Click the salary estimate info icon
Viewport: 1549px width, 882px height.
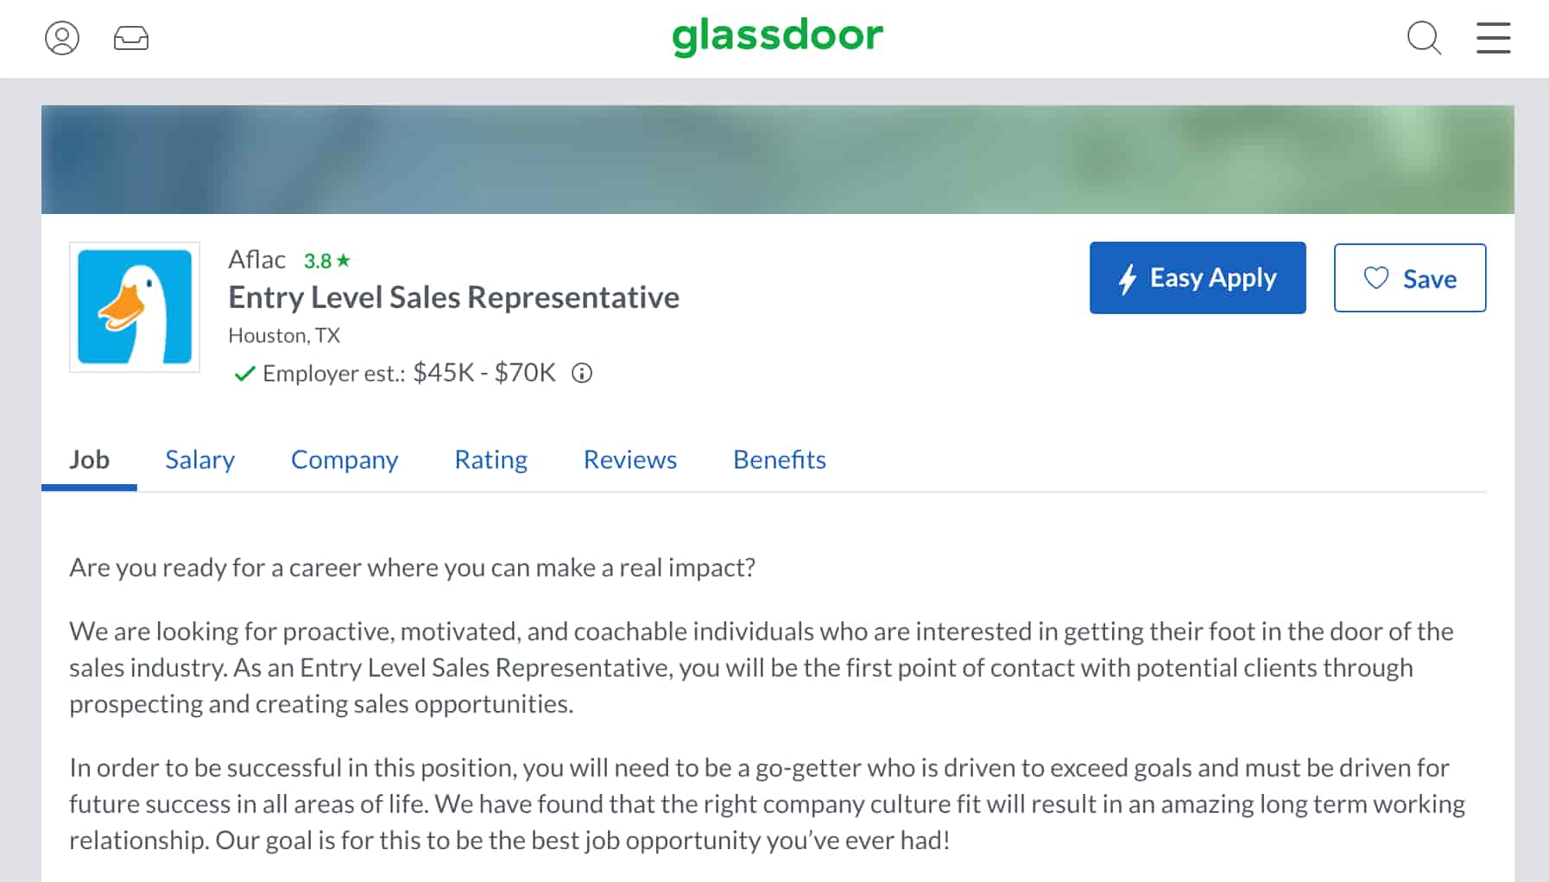tap(582, 373)
